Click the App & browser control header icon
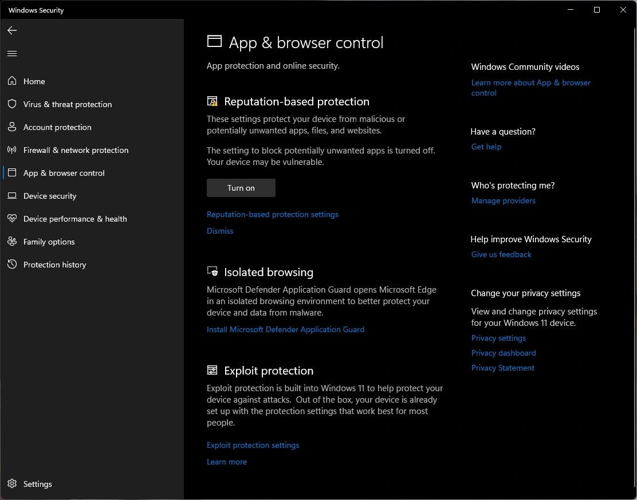The width and height of the screenshot is (637, 500). 214,41
